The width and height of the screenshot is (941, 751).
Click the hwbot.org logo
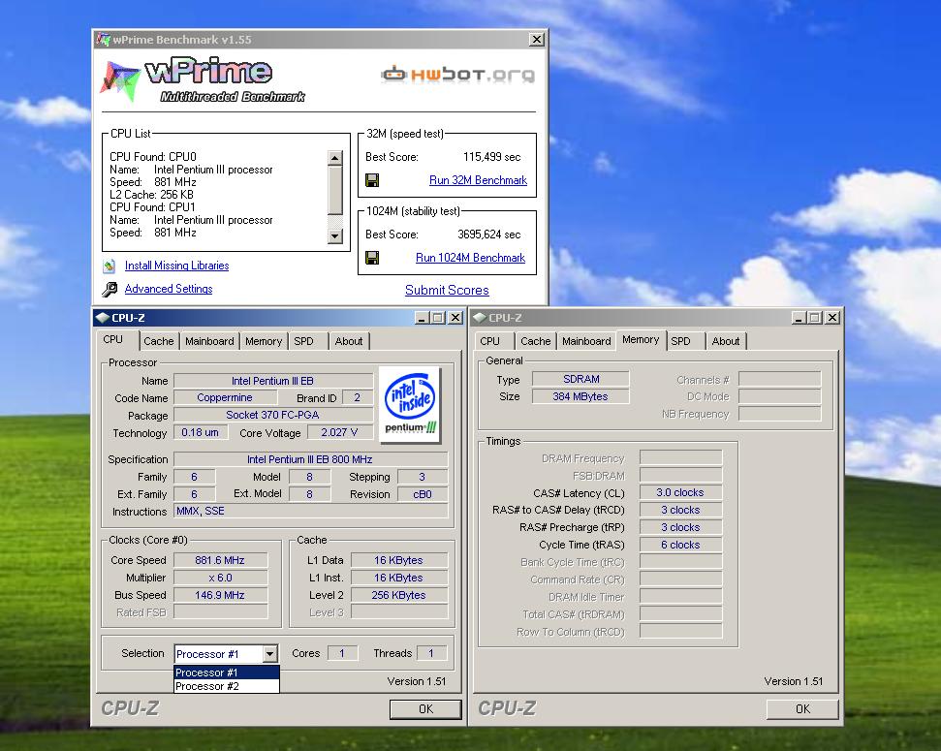coord(457,75)
